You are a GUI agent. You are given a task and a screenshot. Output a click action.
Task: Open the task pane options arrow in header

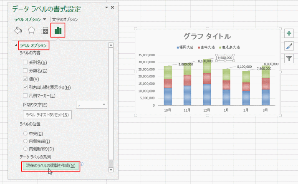106,7
